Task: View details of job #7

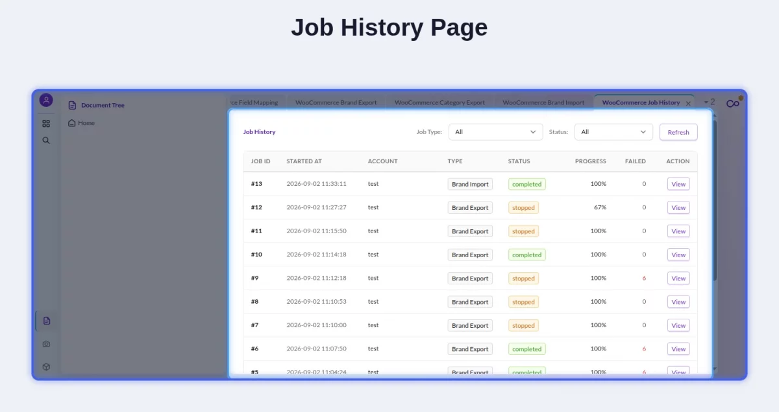Action: click(x=678, y=325)
